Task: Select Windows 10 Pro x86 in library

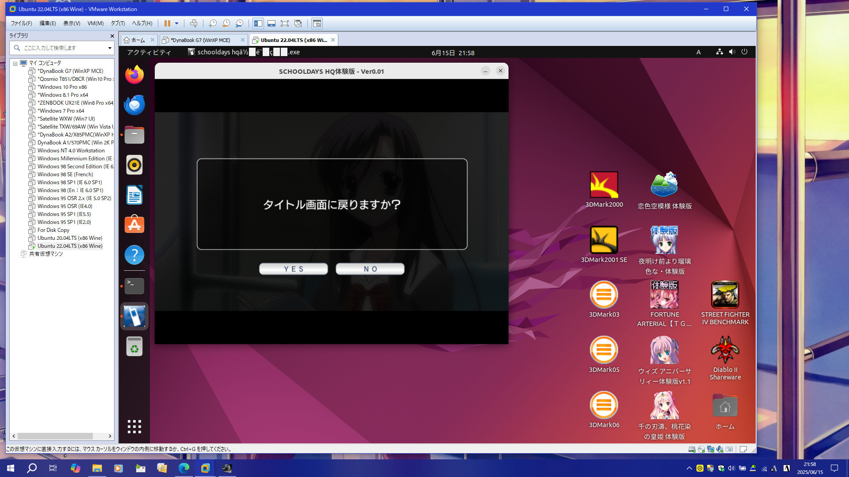Action: (62, 87)
